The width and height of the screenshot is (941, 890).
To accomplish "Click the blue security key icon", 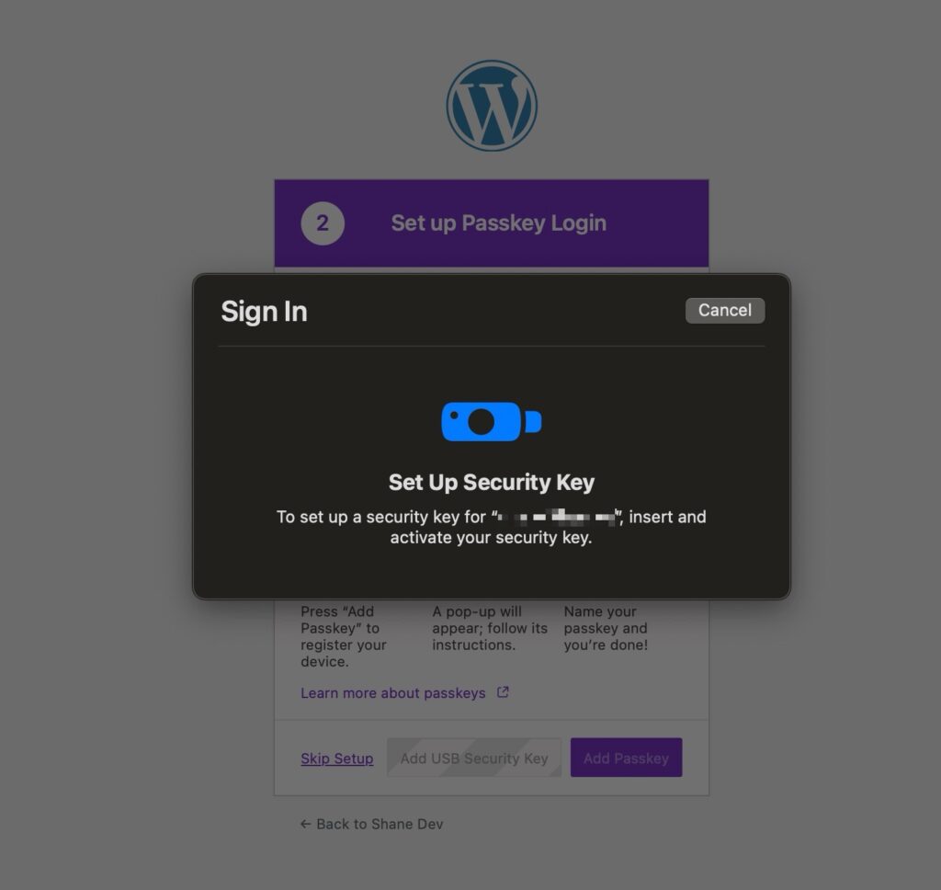I will (x=492, y=422).
